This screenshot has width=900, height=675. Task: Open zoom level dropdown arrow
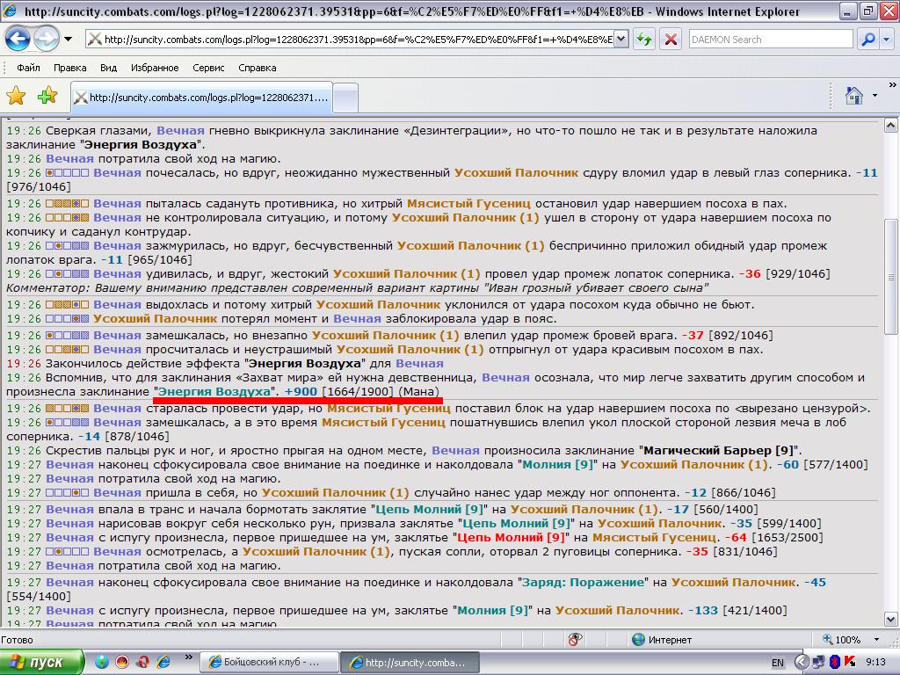click(x=876, y=640)
